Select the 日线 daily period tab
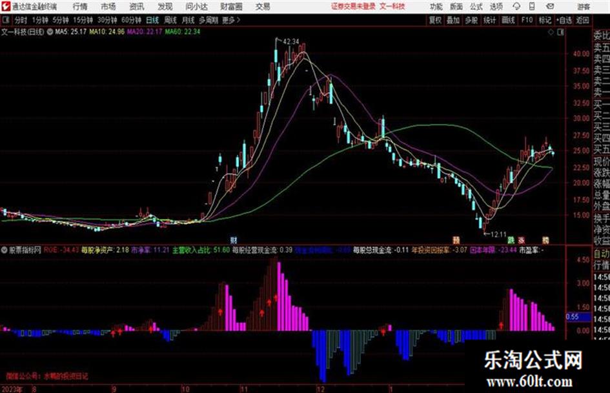 tap(152, 20)
